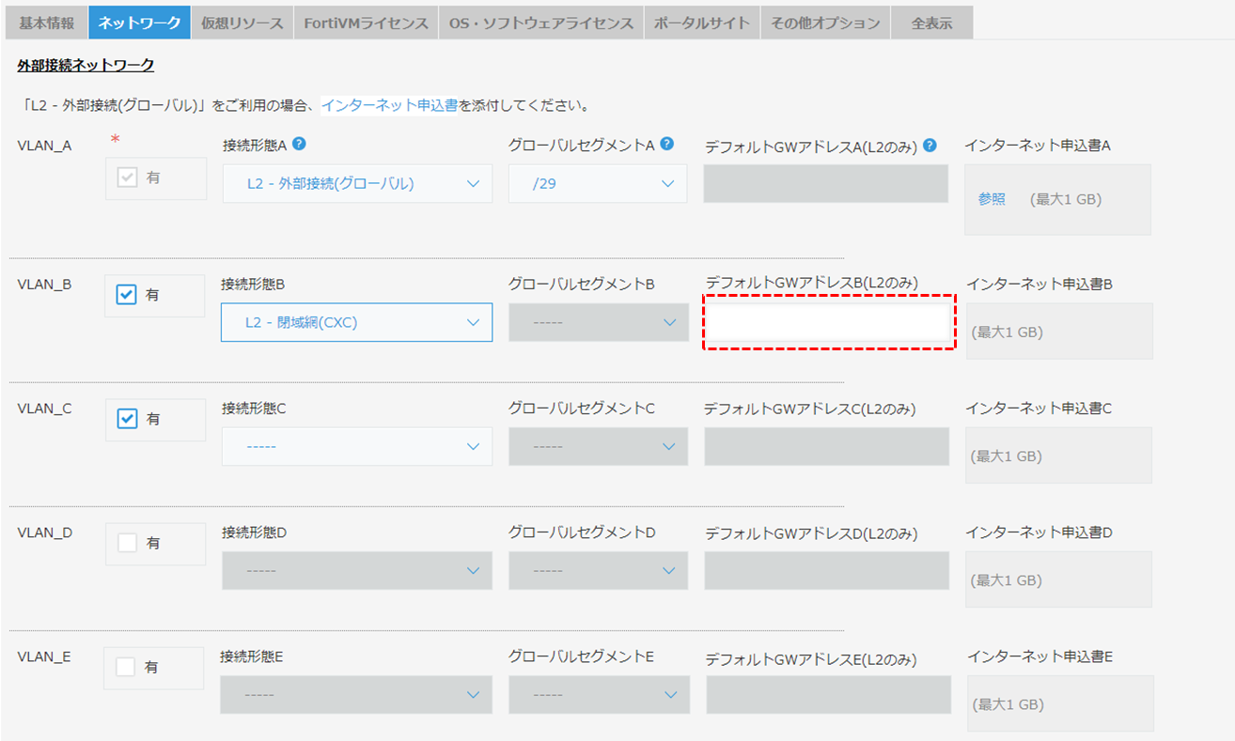This screenshot has height=741, width=1235.
Task: Enable the VLAN_D 有 checkbox
Action: tap(127, 543)
